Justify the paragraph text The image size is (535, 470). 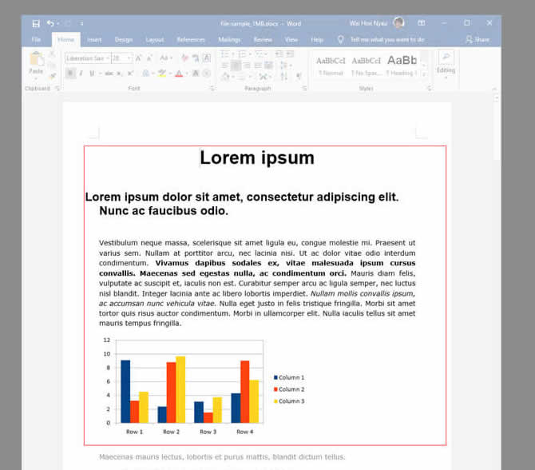258,66
